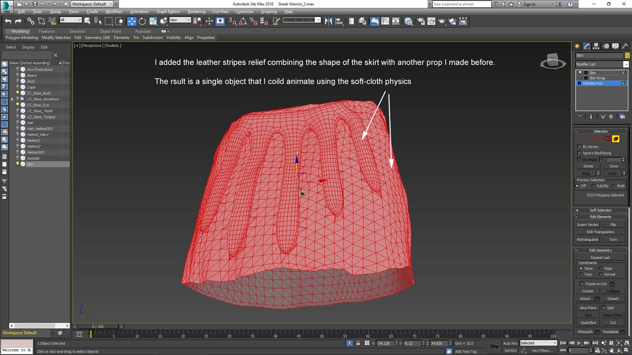Click the Align tool icon
The width and height of the screenshot is (632, 355).
click(x=339, y=21)
